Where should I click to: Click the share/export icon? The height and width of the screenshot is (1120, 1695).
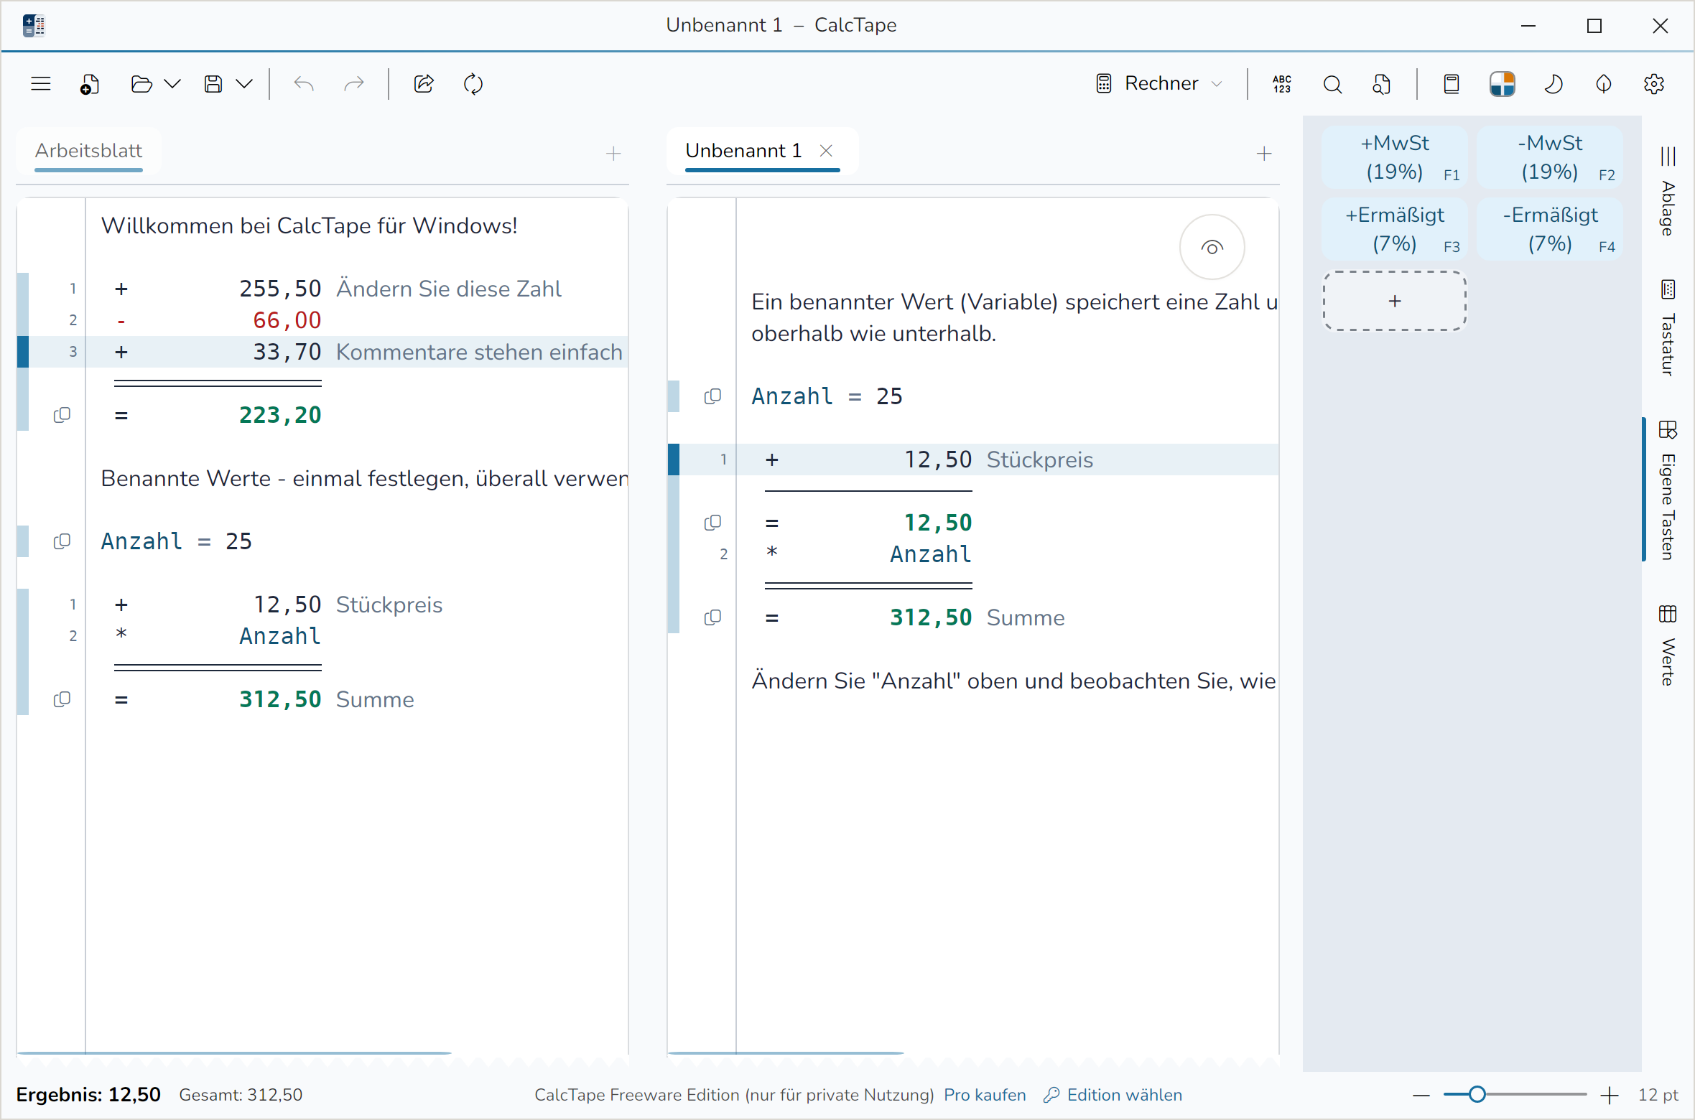(x=424, y=84)
